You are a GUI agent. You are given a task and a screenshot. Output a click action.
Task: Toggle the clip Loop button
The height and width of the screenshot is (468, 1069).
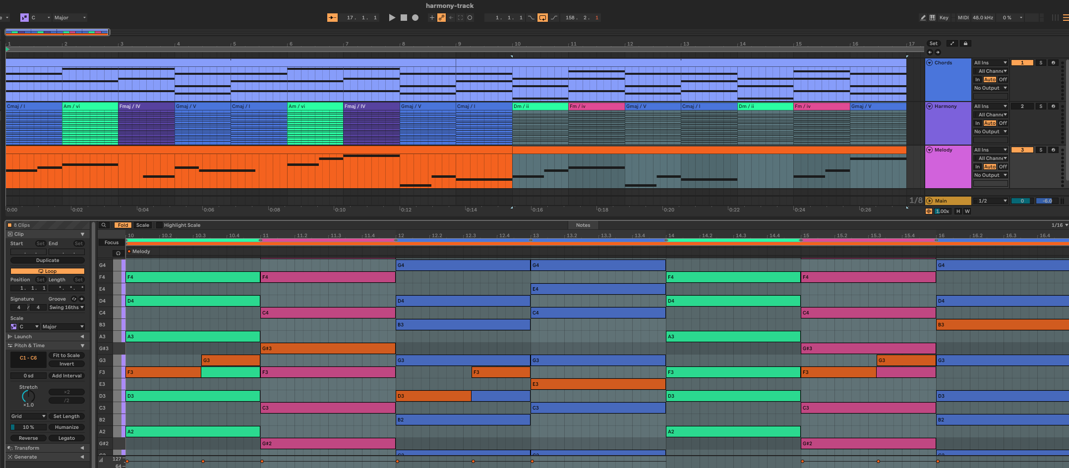[x=48, y=271]
